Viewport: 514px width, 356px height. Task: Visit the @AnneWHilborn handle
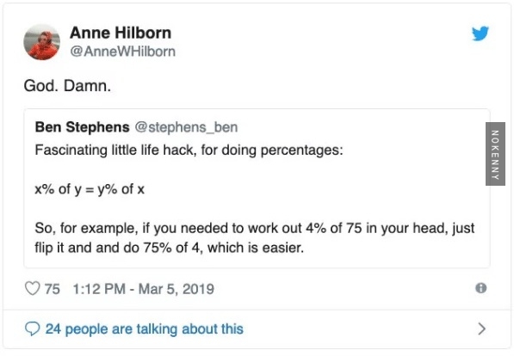point(122,52)
